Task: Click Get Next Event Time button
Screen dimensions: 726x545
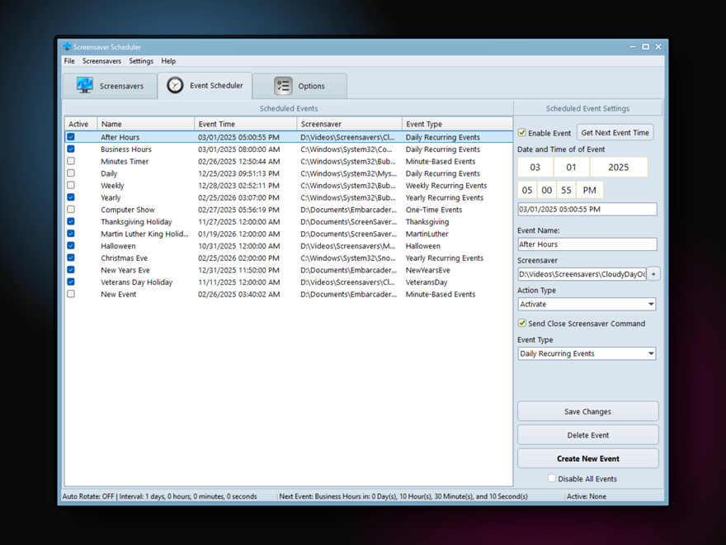Action: (615, 133)
